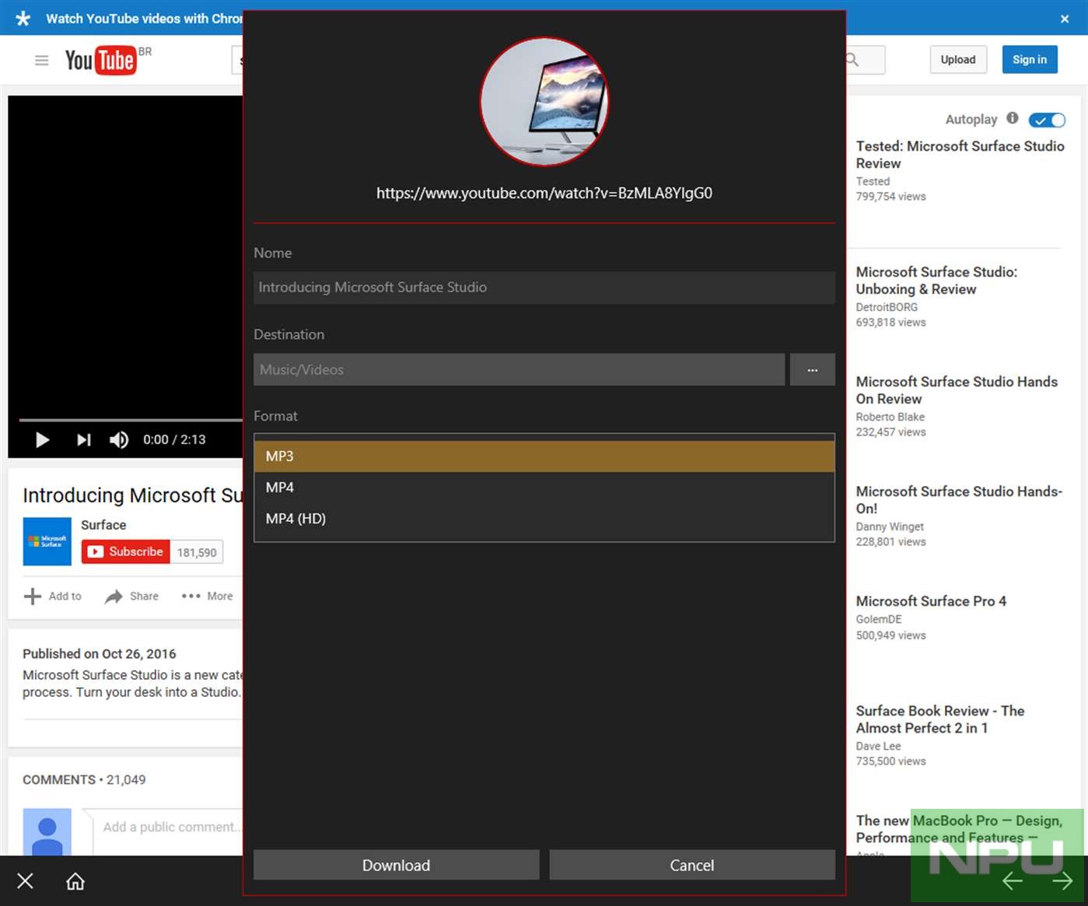Click the Surface channel avatar
This screenshot has width=1088, height=906.
[x=47, y=541]
